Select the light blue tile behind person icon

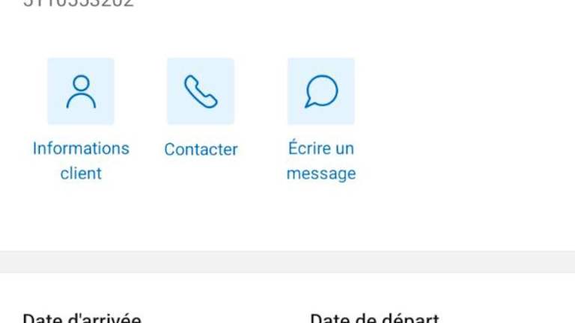81,91
